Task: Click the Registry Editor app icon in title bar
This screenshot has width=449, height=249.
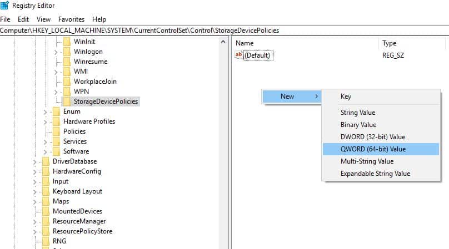Action: tap(4, 5)
